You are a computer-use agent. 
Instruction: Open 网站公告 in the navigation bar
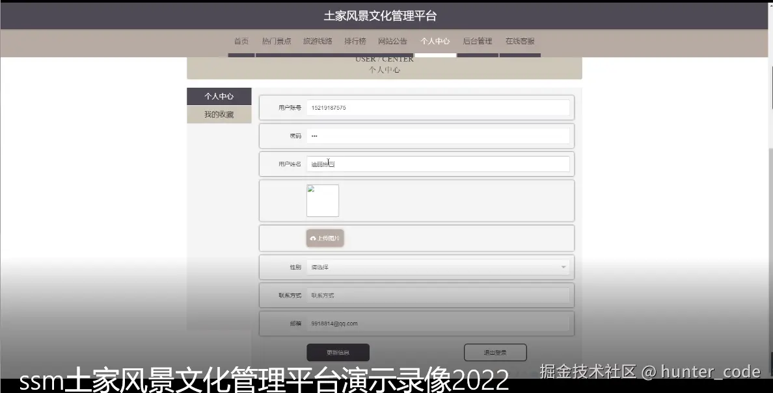tap(392, 42)
